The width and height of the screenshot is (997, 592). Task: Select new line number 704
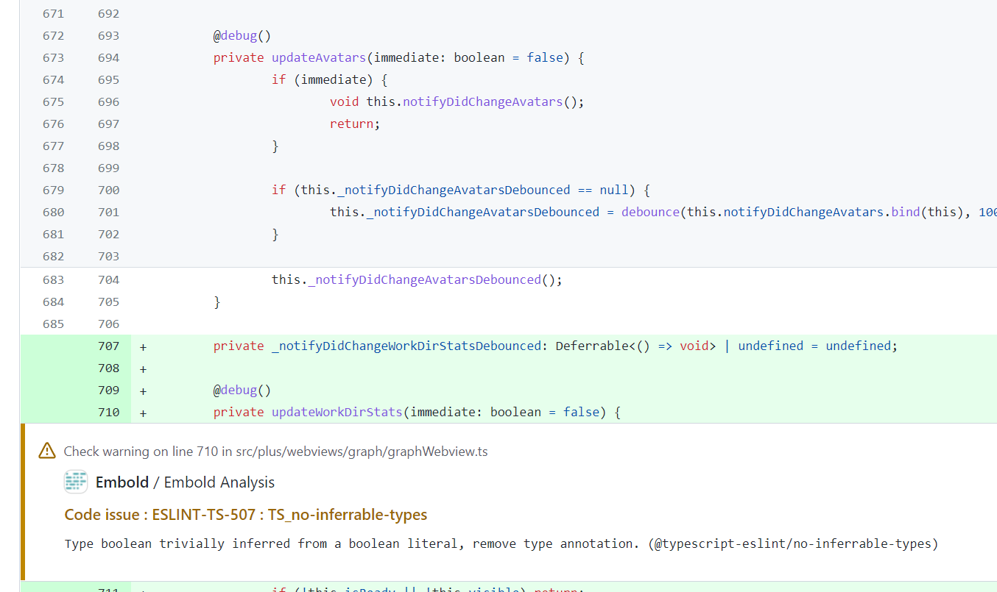108,279
